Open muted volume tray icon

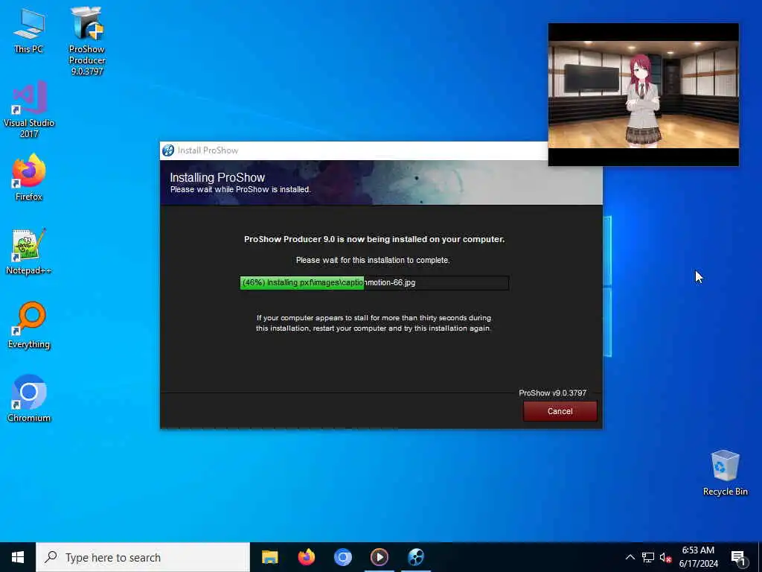click(x=665, y=557)
